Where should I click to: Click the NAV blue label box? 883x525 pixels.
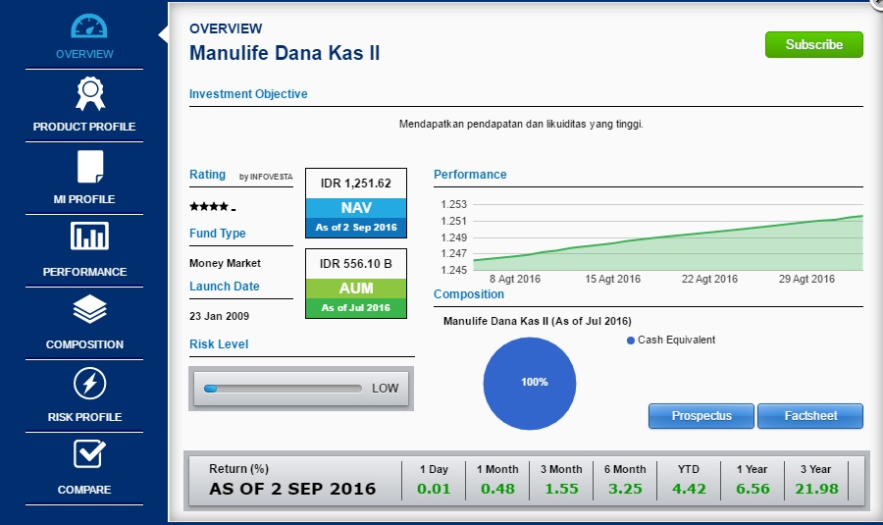pyautogui.click(x=356, y=208)
